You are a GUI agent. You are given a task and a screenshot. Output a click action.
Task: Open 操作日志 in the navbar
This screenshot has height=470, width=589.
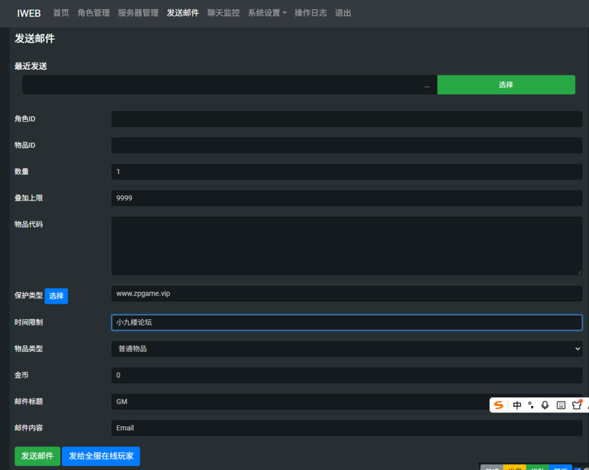point(311,13)
